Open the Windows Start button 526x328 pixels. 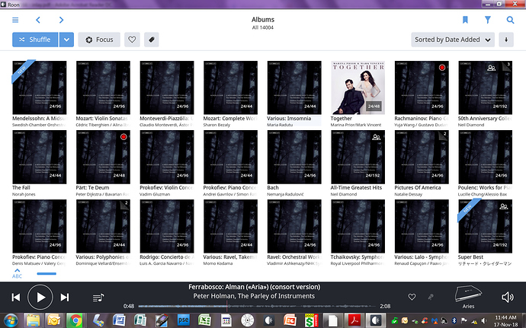11,320
